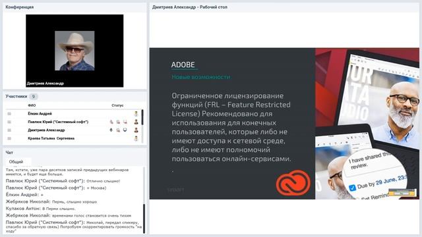Click the Чат panel title
This screenshot has width=422, height=237.
pyautogui.click(x=9, y=152)
